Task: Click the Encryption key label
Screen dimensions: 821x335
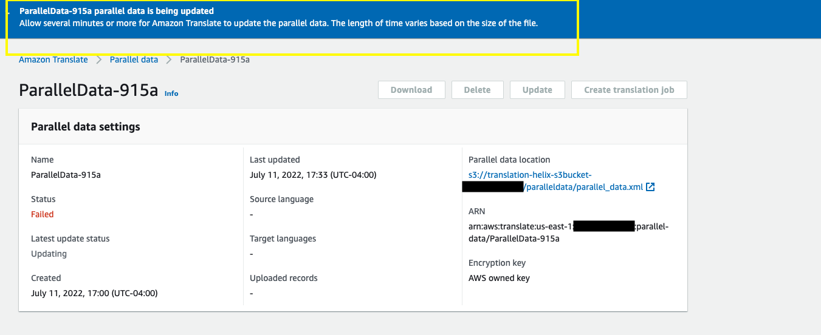Action: (x=497, y=263)
